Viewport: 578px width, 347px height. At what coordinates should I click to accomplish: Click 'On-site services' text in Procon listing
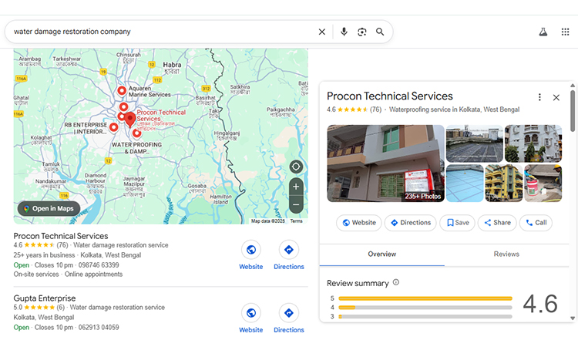(x=36, y=275)
